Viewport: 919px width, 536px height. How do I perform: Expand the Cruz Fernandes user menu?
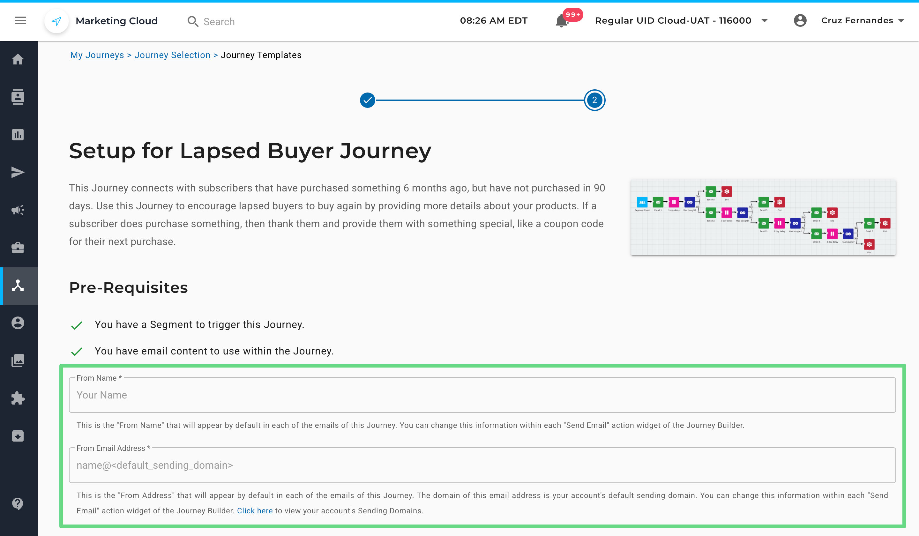click(862, 21)
